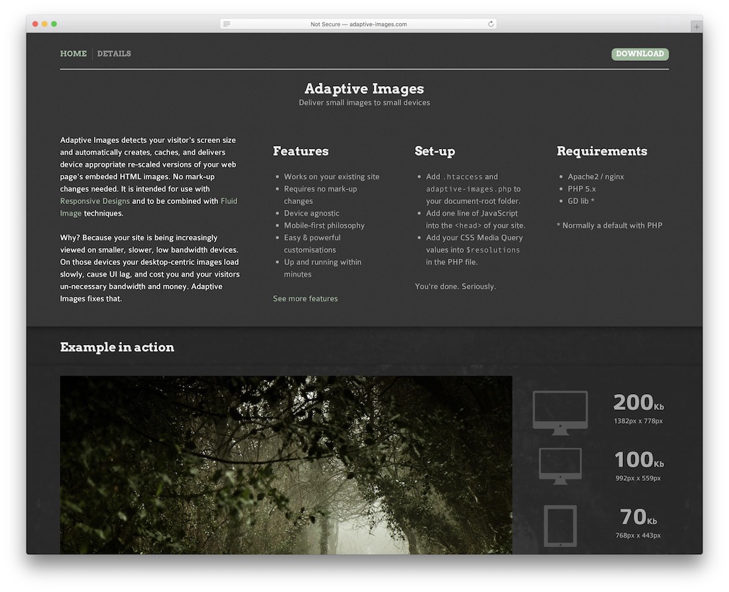Screen dimensions: 729x592
Task: Click the green DOWNLOAD button
Action: click(x=640, y=54)
